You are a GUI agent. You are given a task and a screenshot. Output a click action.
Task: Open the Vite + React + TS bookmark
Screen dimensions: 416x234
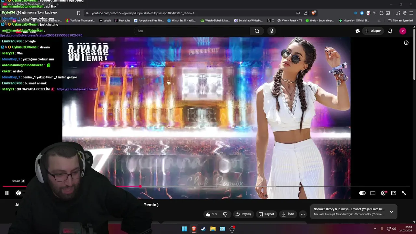[290, 20]
